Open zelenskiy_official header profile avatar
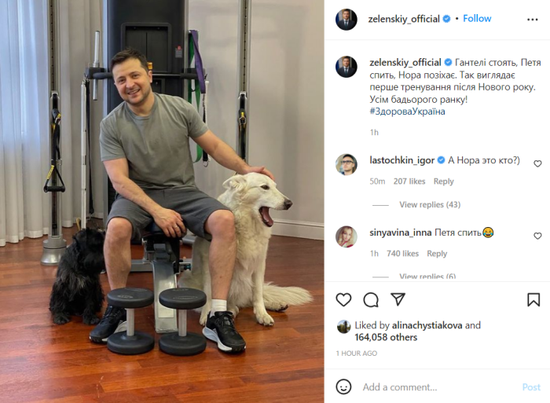Image resolution: width=550 pixels, height=403 pixels. (x=346, y=20)
